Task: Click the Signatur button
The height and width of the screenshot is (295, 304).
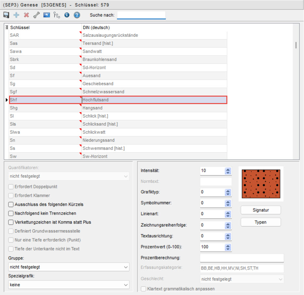Action: (261, 210)
